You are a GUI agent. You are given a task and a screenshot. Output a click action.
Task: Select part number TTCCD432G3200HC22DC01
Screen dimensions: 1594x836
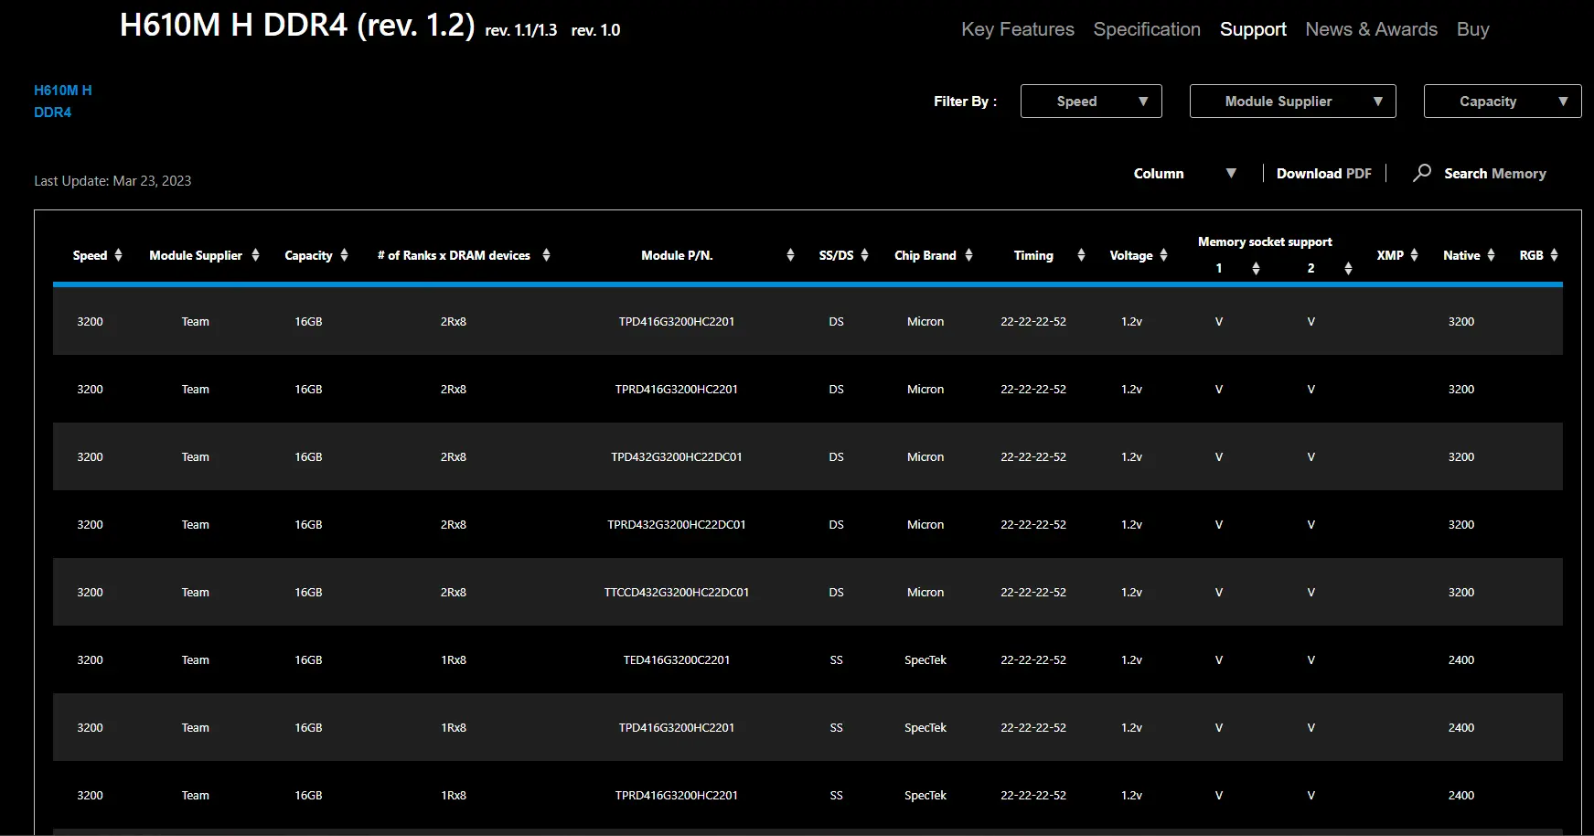click(677, 592)
